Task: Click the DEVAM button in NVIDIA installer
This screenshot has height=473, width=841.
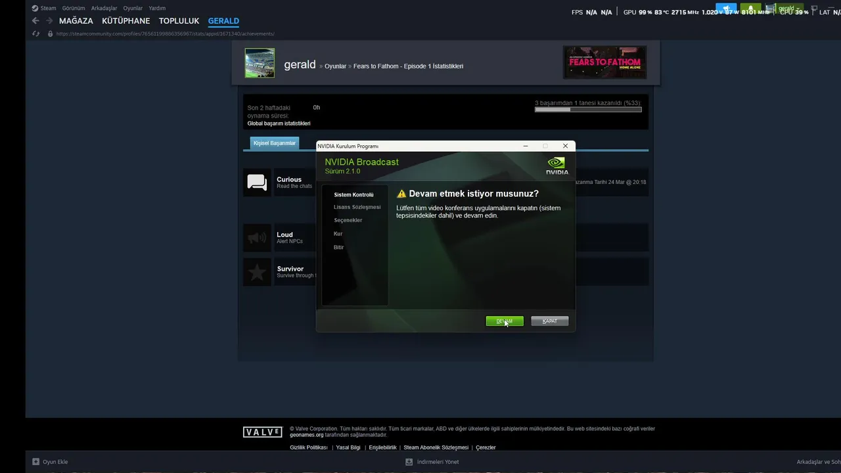Action: tap(505, 321)
